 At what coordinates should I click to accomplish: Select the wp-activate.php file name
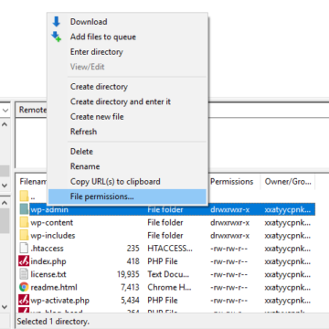(x=59, y=301)
